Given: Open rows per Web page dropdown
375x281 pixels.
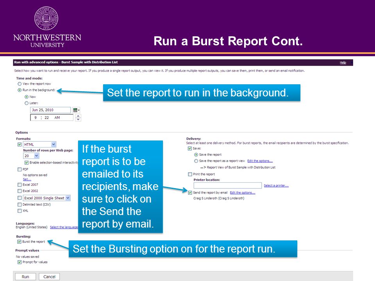Looking at the screenshot, I should click(37, 156).
